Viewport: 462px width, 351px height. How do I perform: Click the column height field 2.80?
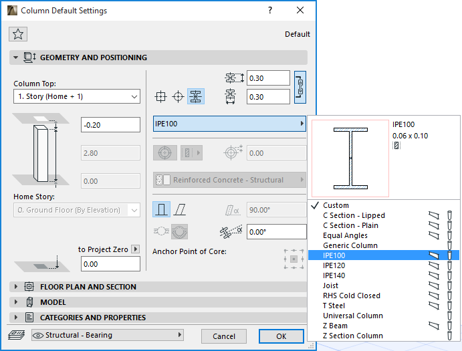pos(110,152)
